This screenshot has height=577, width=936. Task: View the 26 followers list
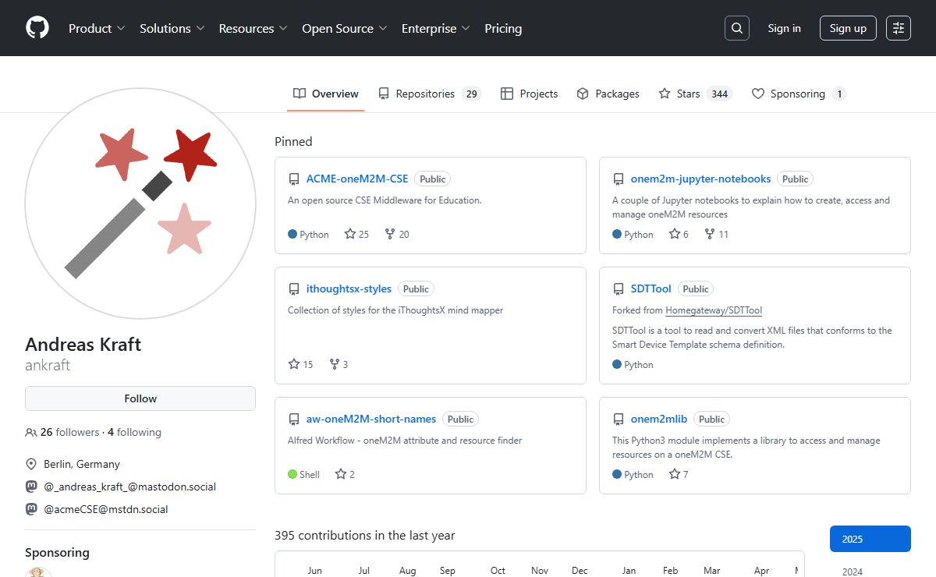(70, 432)
